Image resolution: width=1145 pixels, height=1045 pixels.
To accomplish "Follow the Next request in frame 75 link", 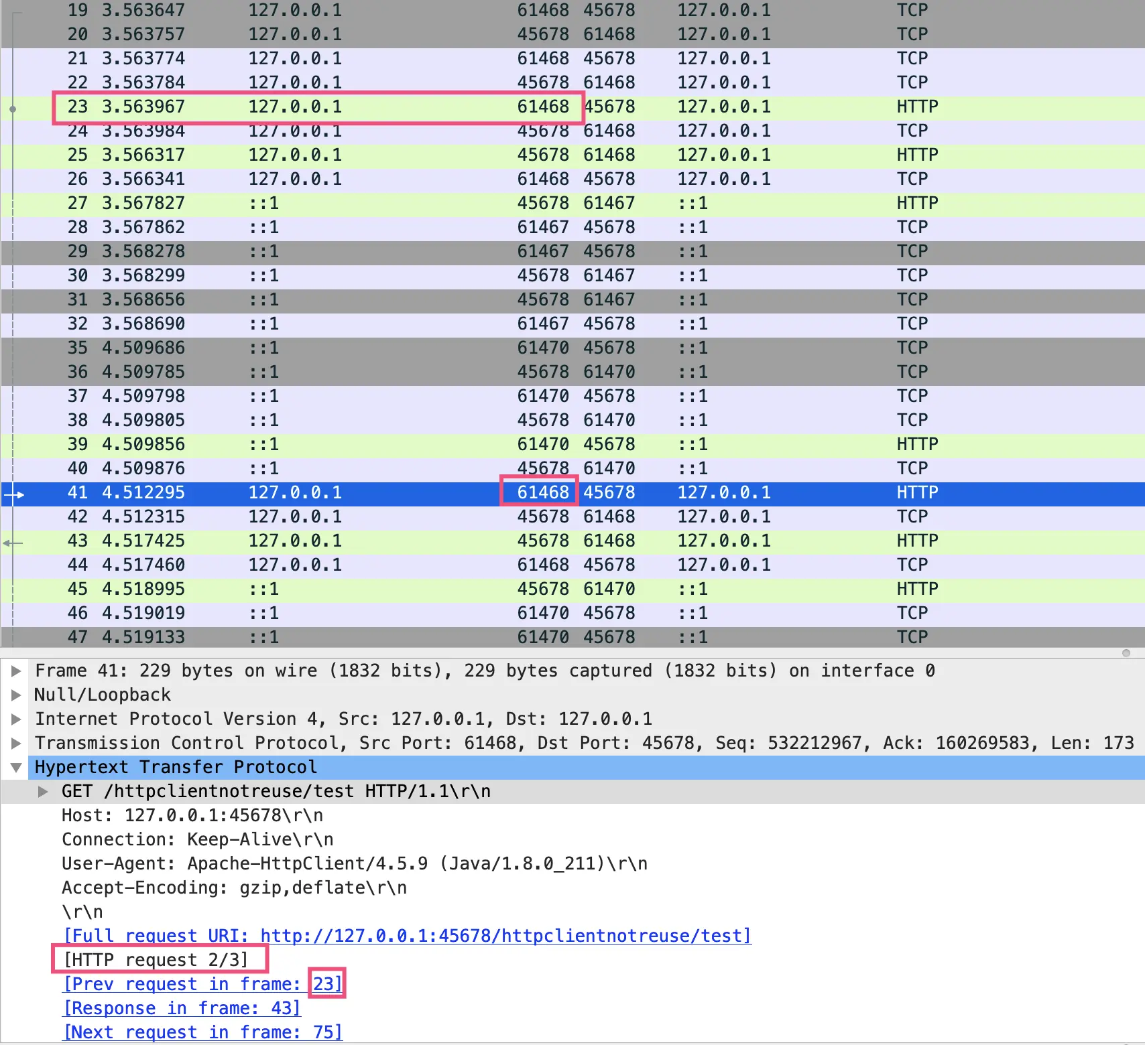I will point(202,1032).
